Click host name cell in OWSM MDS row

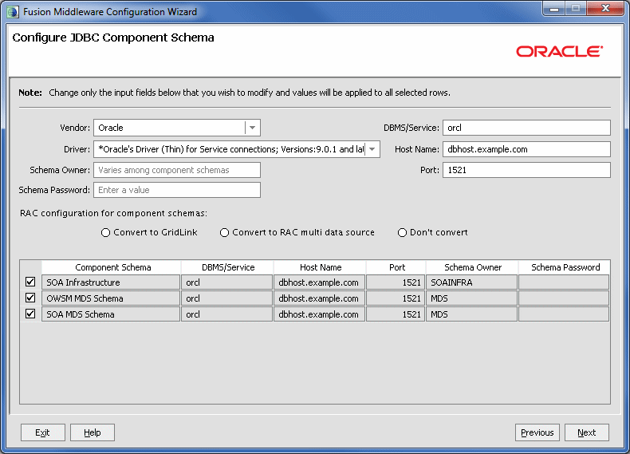tap(320, 298)
